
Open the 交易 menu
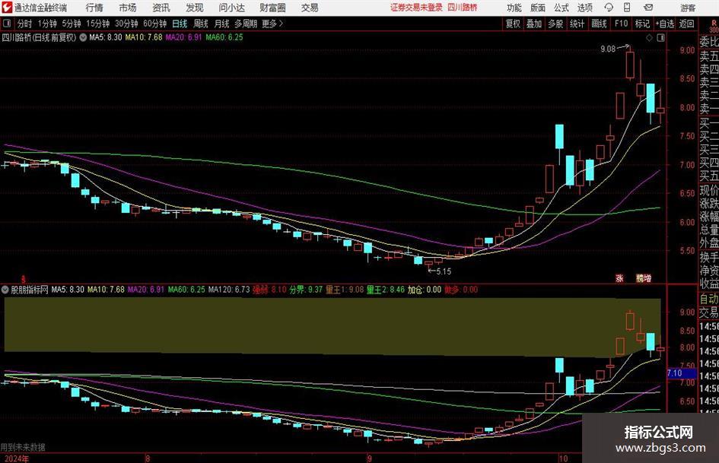point(310,8)
